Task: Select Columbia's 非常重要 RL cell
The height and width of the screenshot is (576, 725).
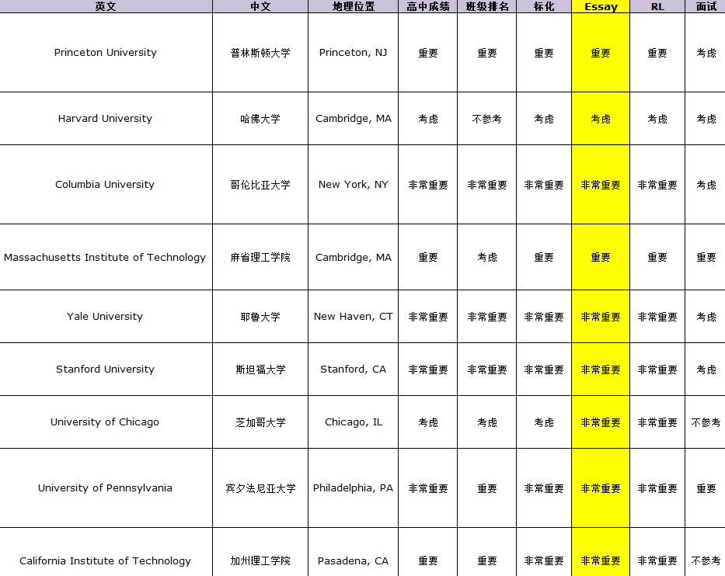Action: (x=657, y=184)
